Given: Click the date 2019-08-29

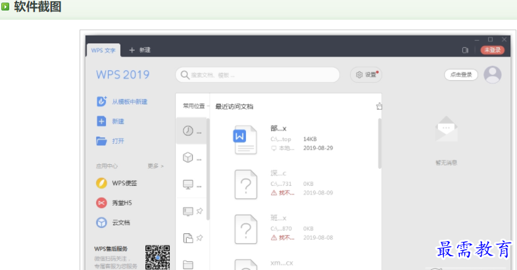Looking at the screenshot, I should coord(318,148).
